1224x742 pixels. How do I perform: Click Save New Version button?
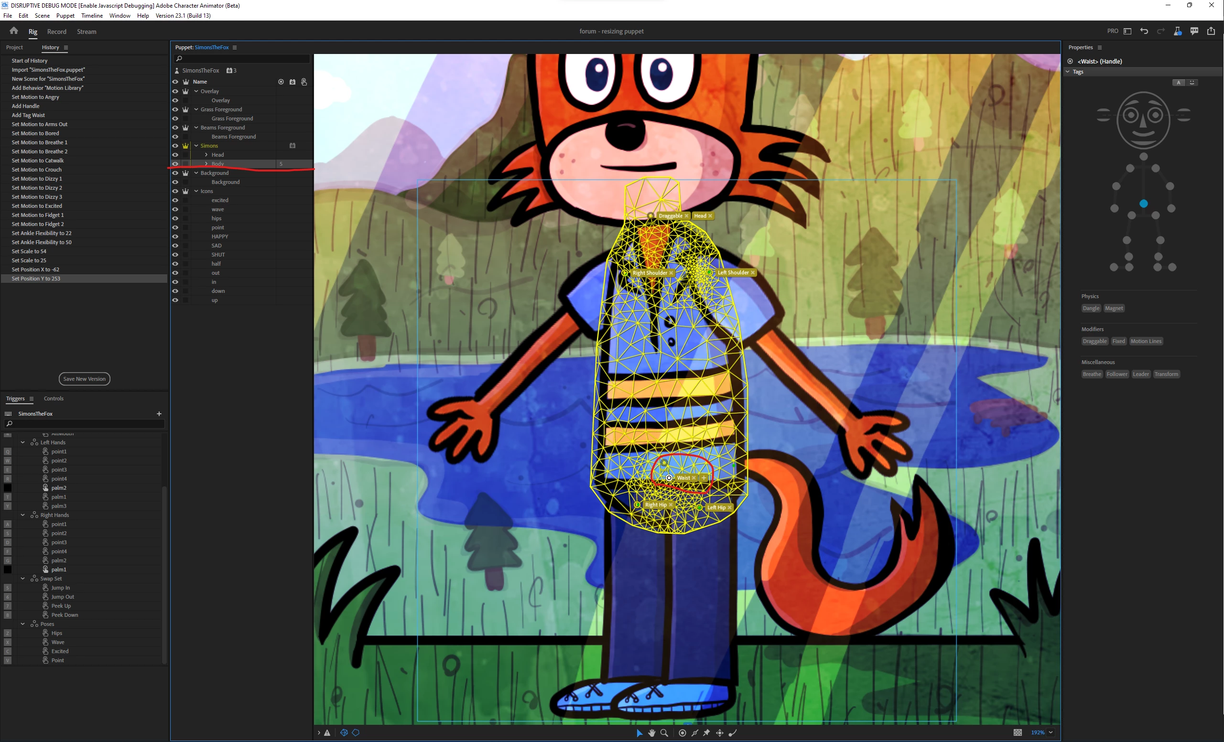(85, 379)
